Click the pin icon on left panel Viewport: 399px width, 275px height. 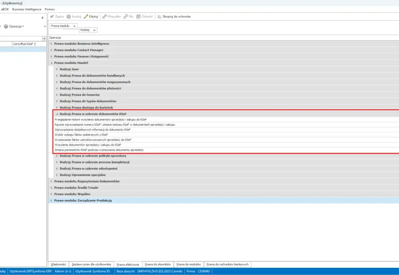(43, 18)
